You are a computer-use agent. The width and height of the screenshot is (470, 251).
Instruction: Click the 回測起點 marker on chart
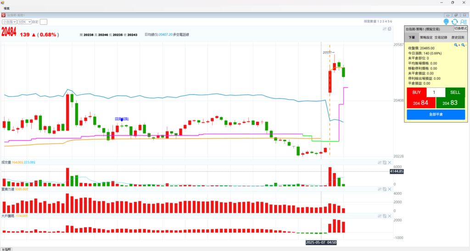[122, 119]
